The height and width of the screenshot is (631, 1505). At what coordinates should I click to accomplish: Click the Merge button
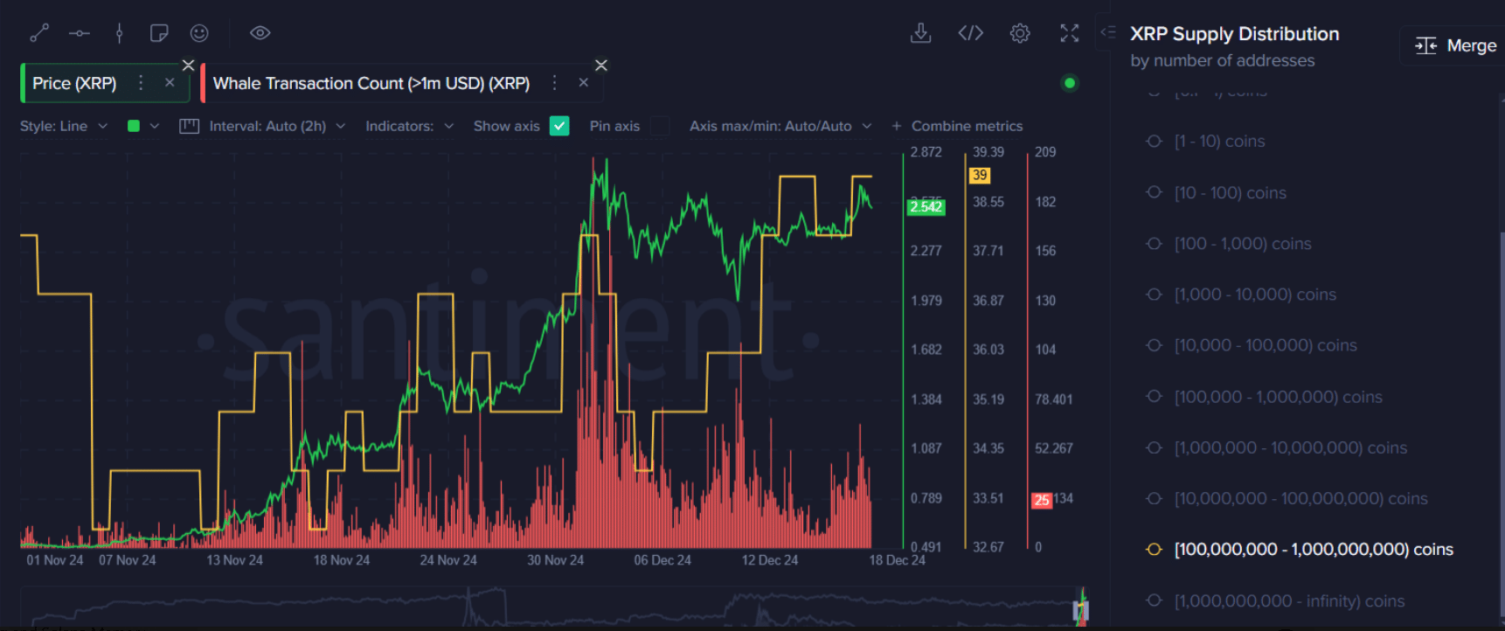1455,45
